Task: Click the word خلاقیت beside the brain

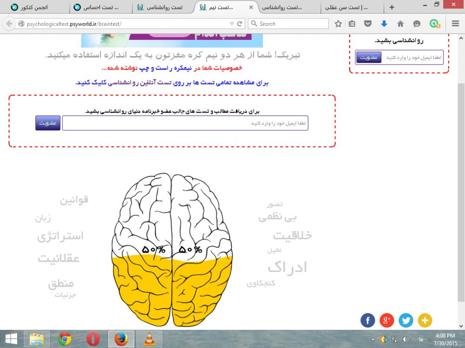Action: (292, 235)
